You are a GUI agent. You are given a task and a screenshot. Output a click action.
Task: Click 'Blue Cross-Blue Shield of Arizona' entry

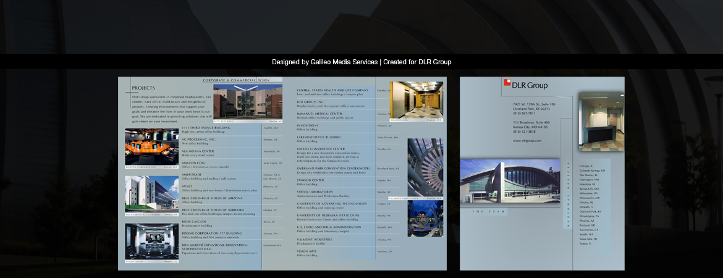click(x=211, y=200)
